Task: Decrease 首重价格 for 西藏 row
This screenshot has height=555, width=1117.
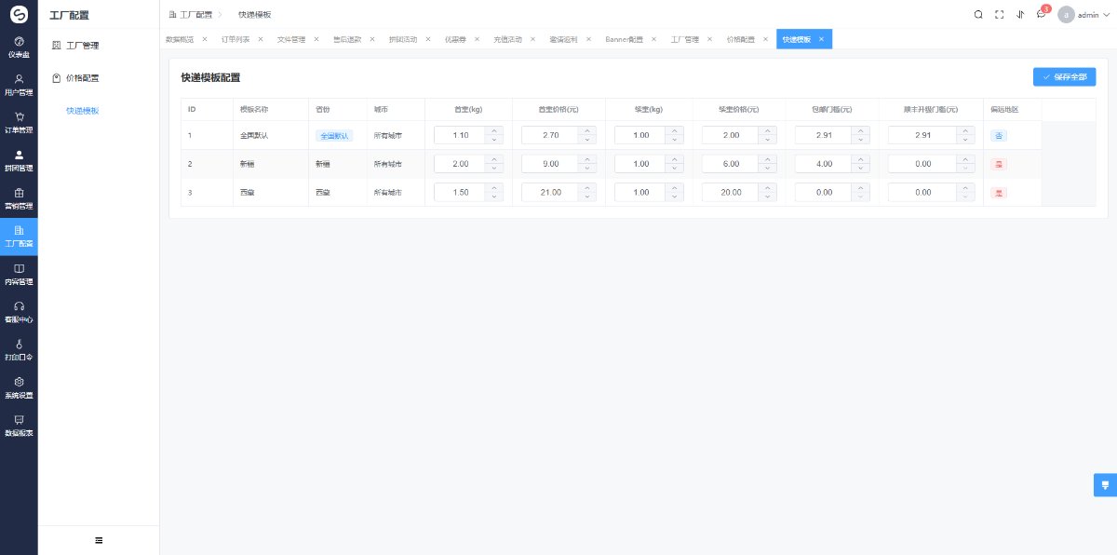Action: point(586,197)
